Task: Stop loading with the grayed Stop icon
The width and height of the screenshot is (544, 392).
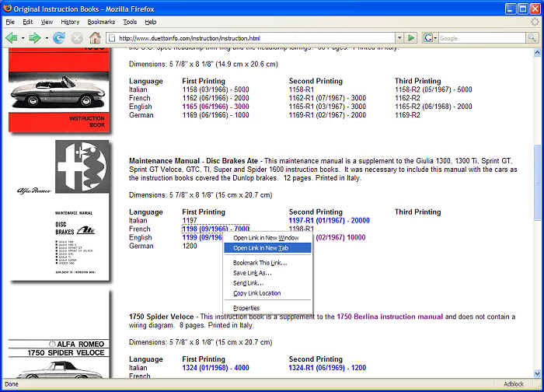Action: pyautogui.click(x=77, y=38)
